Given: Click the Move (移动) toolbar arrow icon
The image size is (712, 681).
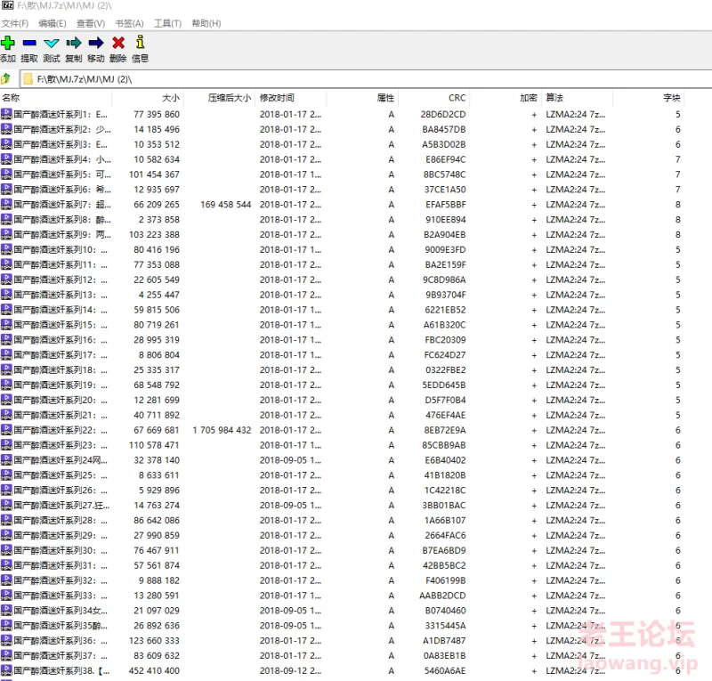Looking at the screenshot, I should 96,43.
